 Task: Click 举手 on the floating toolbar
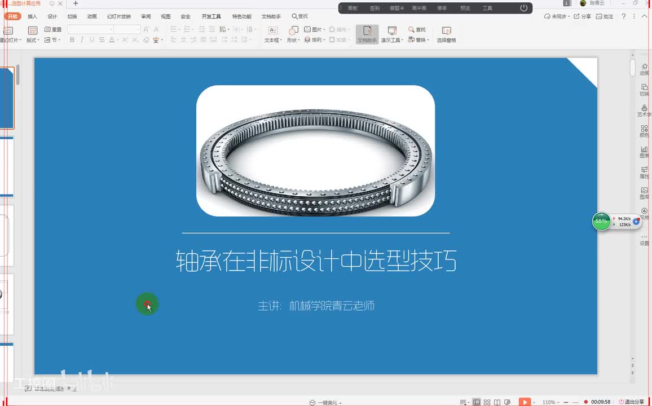coord(442,8)
